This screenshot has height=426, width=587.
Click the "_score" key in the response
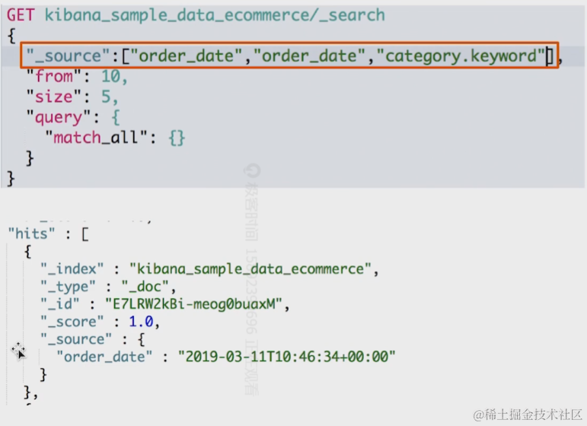point(72,322)
